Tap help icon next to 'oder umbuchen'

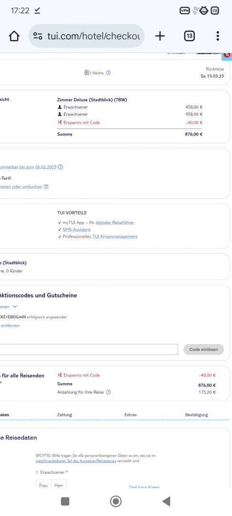click(x=46, y=187)
